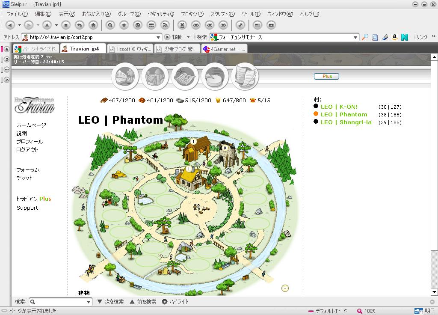Toggle the ハイライト highlight option
The width and height of the screenshot is (438, 315).
tap(175, 302)
